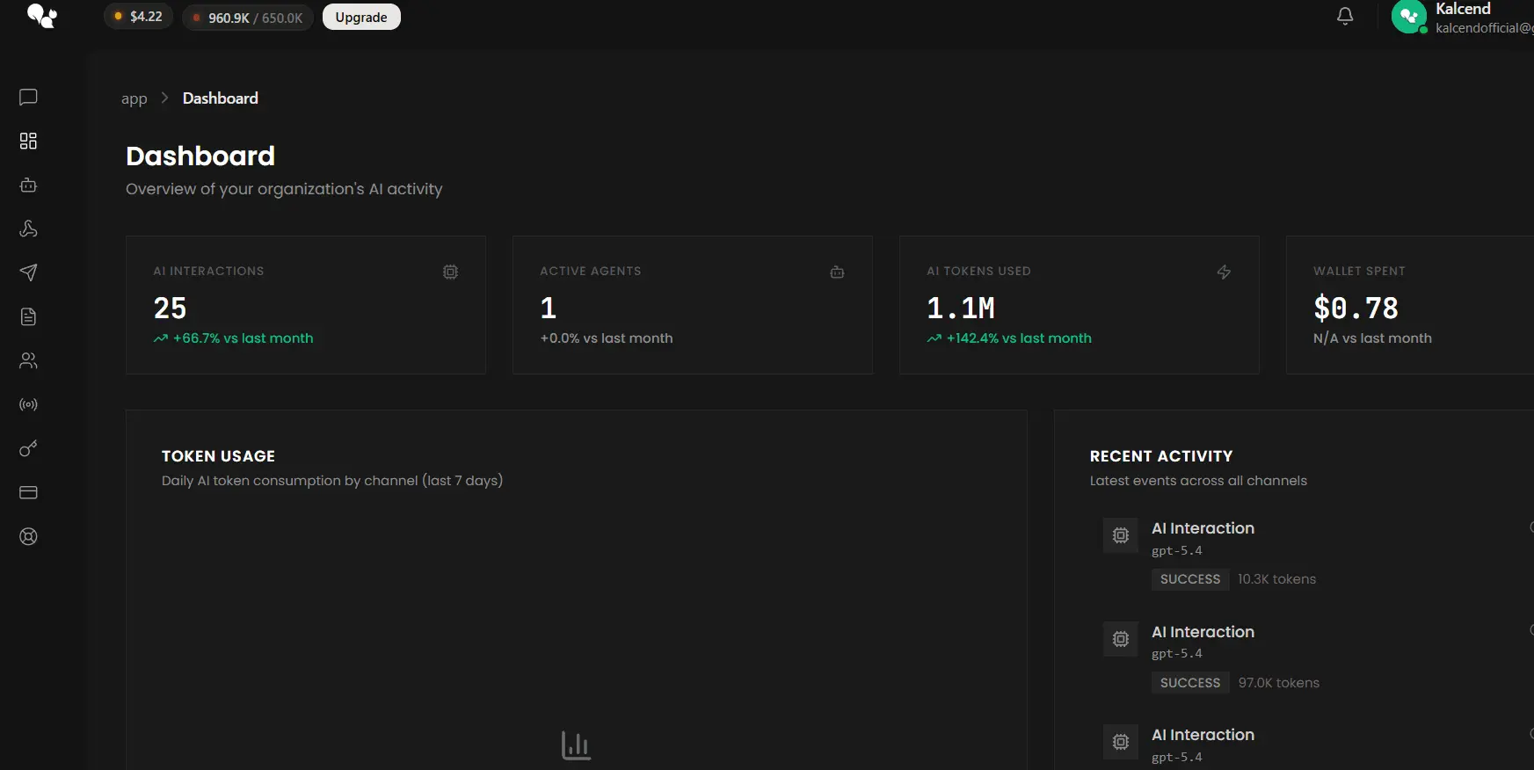The width and height of the screenshot is (1534, 770).
Task: Click the Upgrade button
Action: click(x=361, y=17)
